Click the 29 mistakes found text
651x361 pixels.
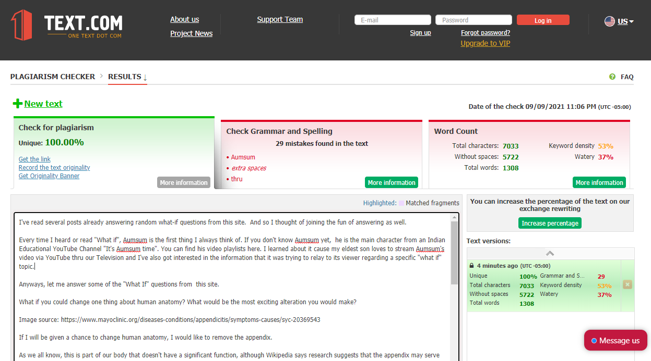(x=322, y=143)
